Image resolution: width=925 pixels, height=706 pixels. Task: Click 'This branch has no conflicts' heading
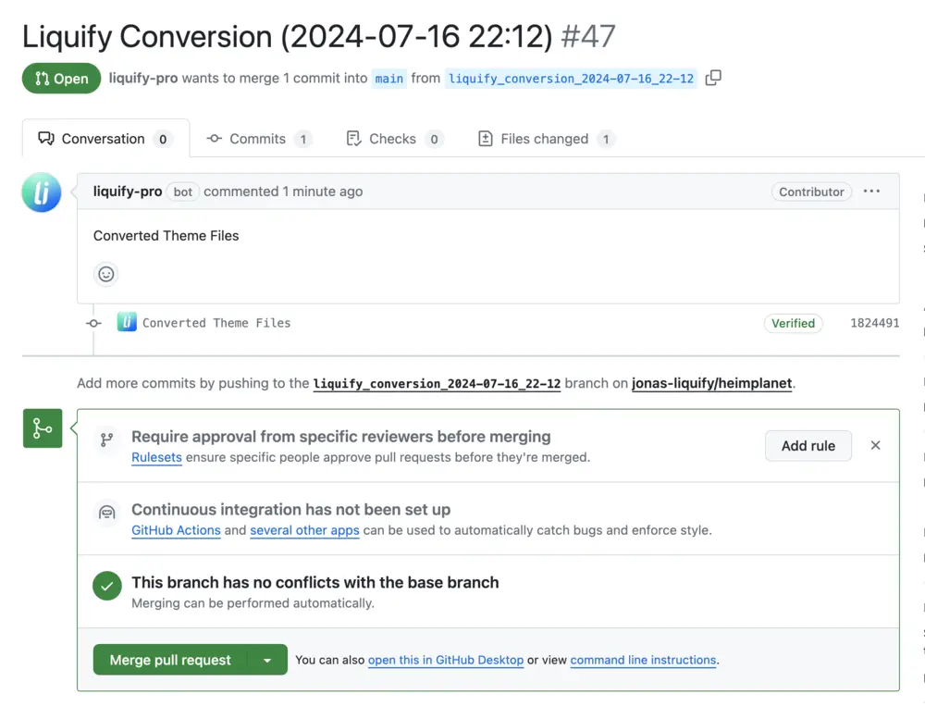(x=315, y=582)
